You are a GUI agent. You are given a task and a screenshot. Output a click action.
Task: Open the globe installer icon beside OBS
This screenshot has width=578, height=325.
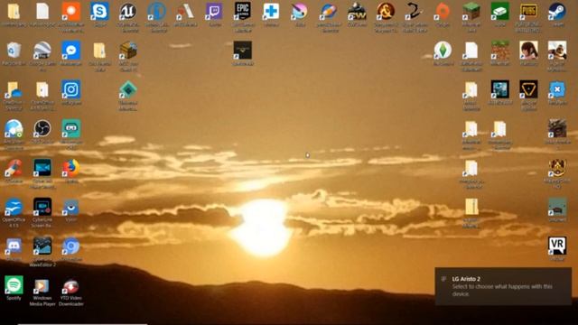[x=14, y=128]
